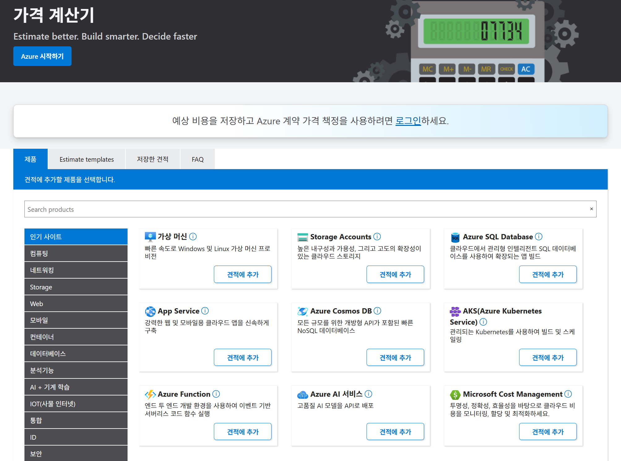Screen dimensions: 621x461
Task: Click the Azure SQL Database info icon
Action: [539, 237]
